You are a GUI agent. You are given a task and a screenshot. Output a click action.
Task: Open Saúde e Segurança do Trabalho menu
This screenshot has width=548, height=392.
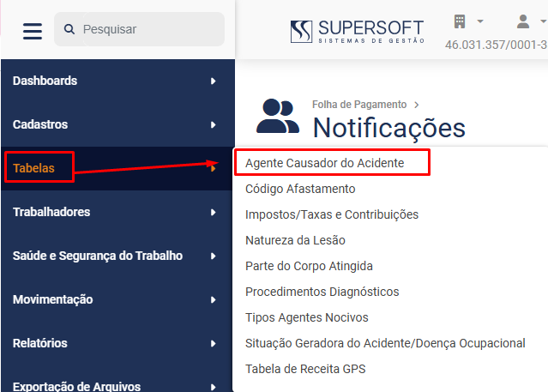pos(98,256)
